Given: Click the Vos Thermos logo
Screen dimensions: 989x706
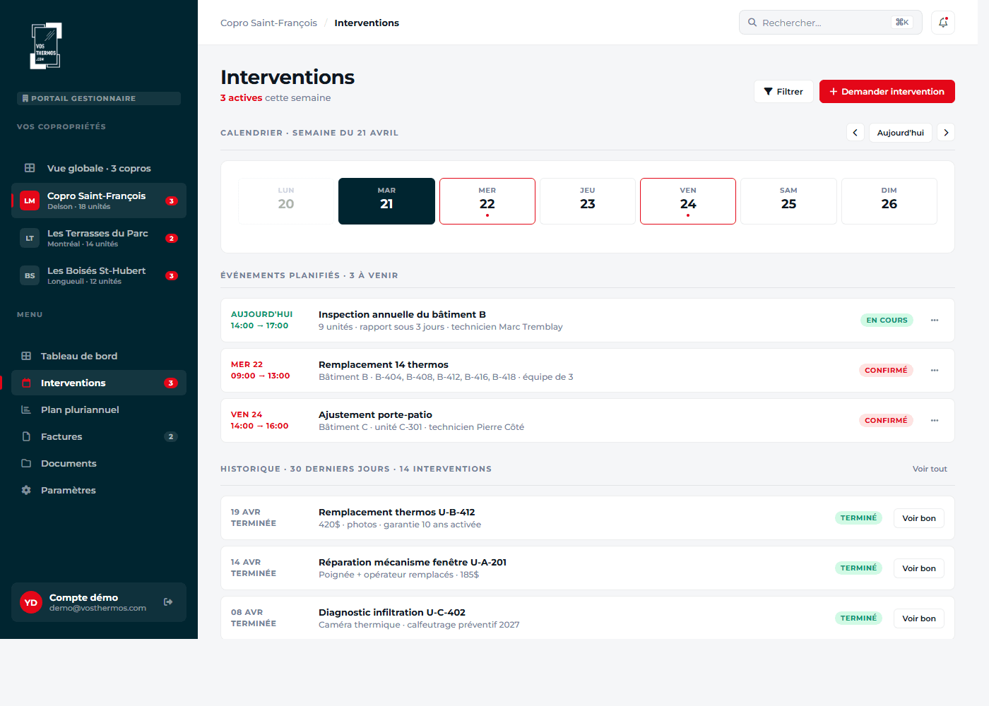Looking at the screenshot, I should click(46, 46).
